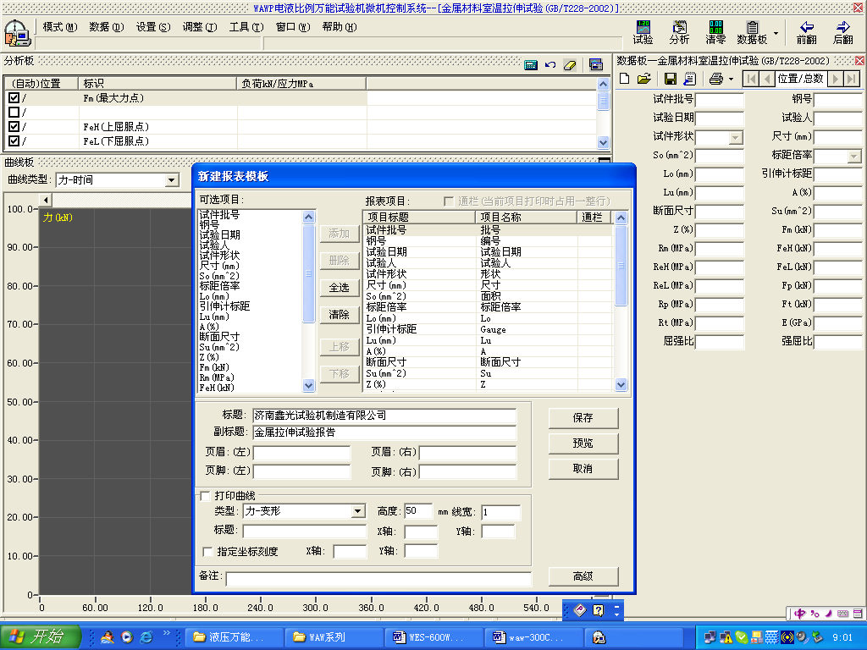Toggle the Fm(最大力点) checkbox
867x650 pixels.
[14, 98]
